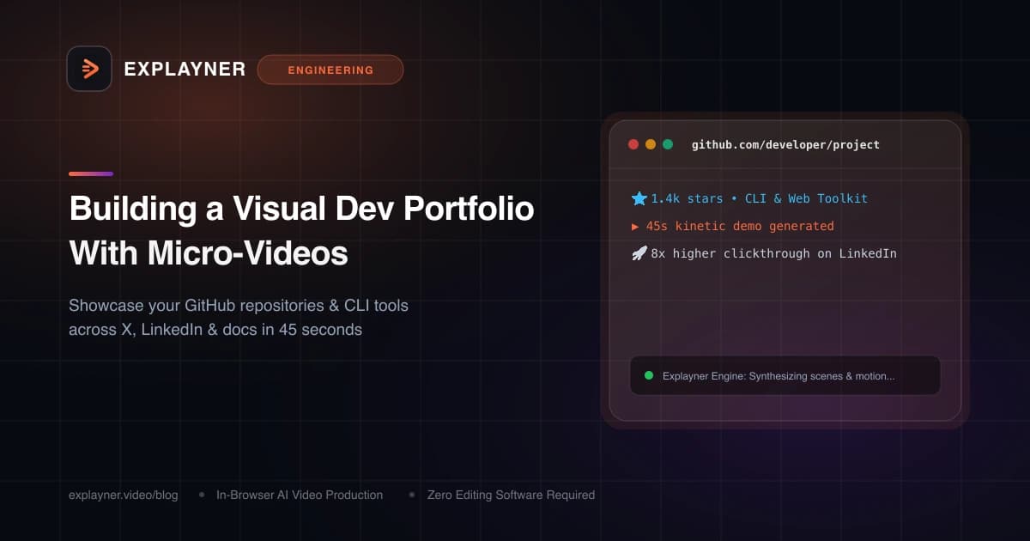Screen dimensions: 1030x541
Task: Click the yellow window dot
Action: pyautogui.click(x=651, y=144)
